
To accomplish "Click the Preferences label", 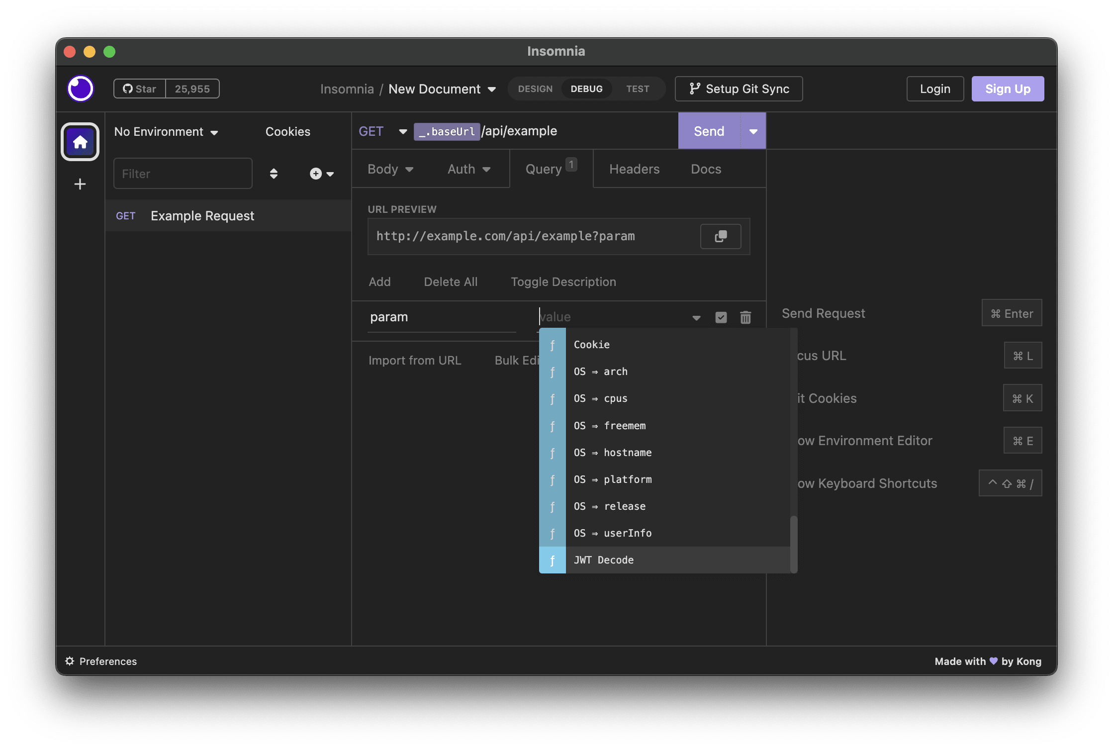I will [108, 661].
